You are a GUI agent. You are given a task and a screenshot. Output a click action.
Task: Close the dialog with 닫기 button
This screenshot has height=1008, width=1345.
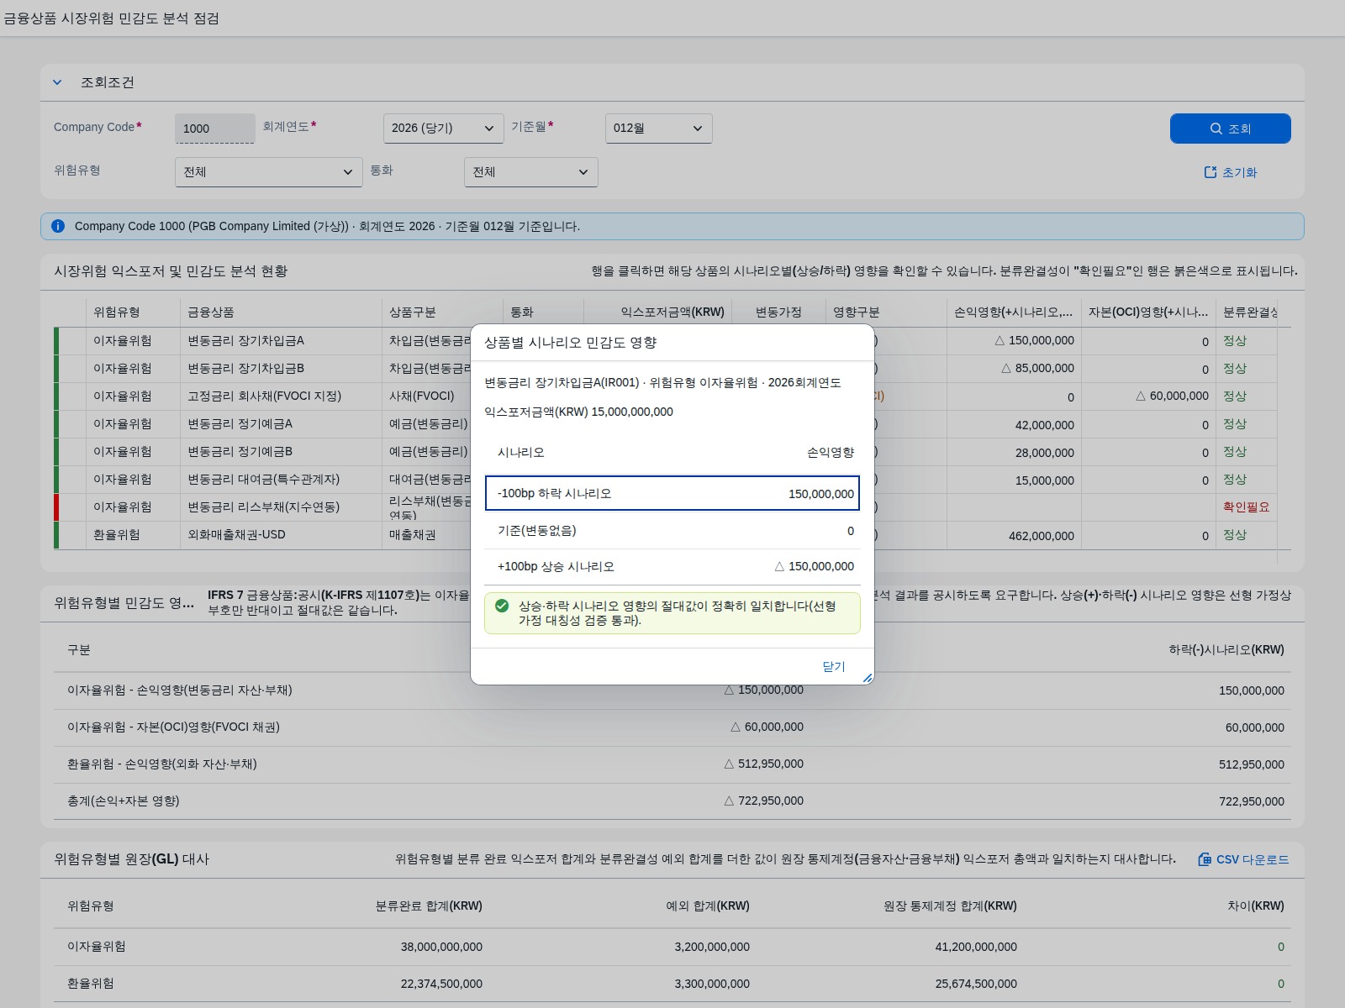tap(833, 666)
